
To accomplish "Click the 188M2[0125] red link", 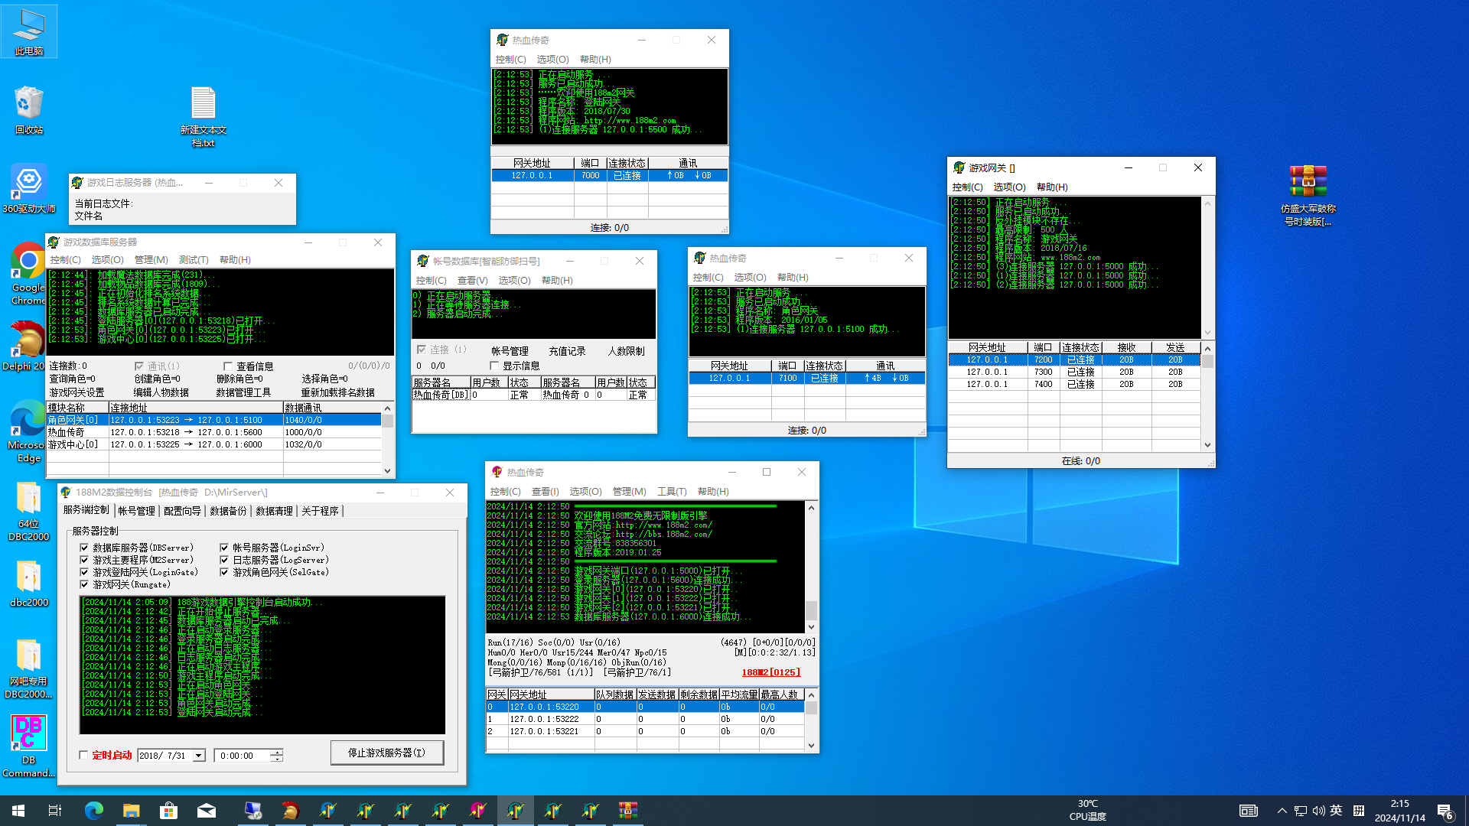I will click(x=770, y=672).
